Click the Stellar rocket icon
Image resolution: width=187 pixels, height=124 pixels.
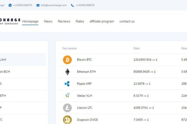coord(68,96)
